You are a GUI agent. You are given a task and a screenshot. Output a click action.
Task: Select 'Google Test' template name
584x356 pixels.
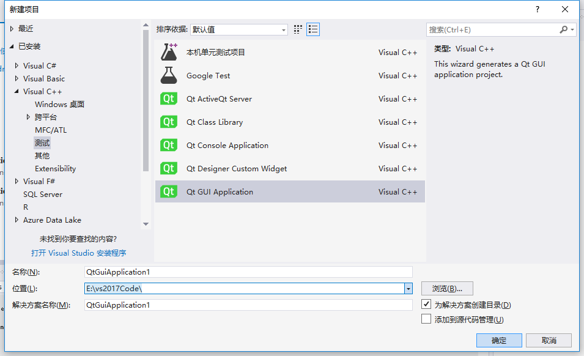pyautogui.click(x=208, y=76)
